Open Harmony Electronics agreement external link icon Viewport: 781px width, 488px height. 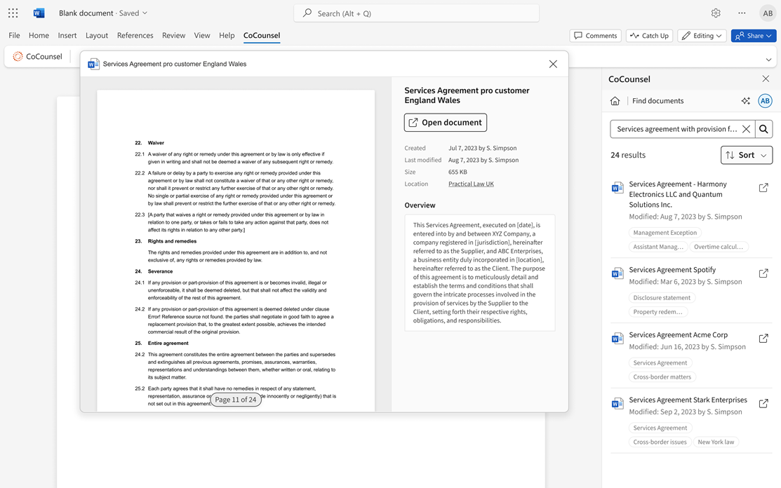point(763,187)
